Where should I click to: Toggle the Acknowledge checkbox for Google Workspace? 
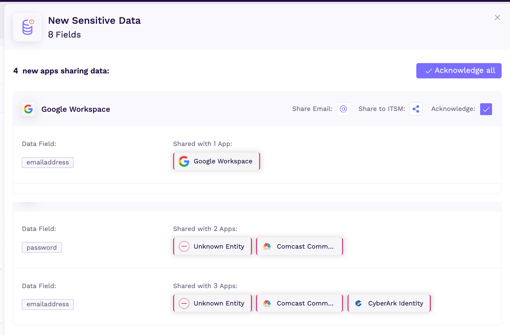486,109
